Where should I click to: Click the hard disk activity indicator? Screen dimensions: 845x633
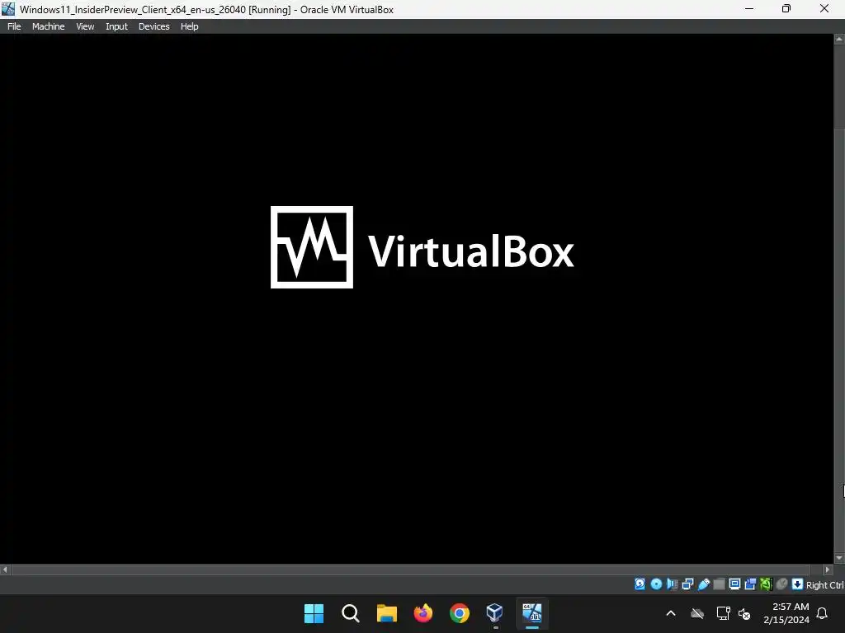[x=640, y=584]
